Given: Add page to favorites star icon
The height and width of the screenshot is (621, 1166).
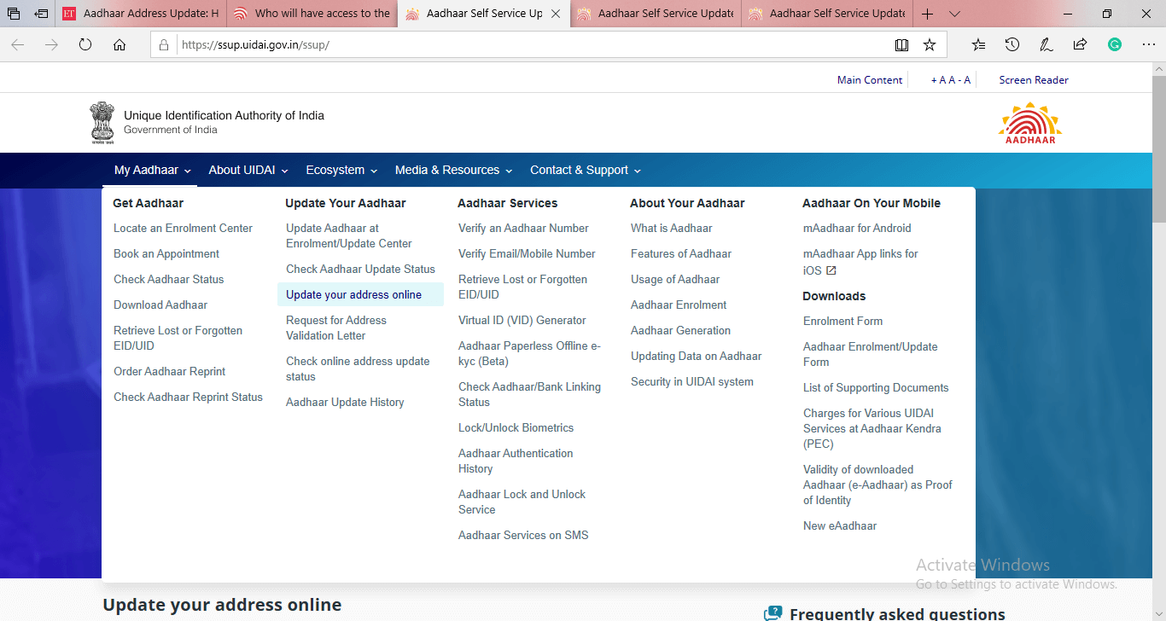Looking at the screenshot, I should (x=930, y=45).
